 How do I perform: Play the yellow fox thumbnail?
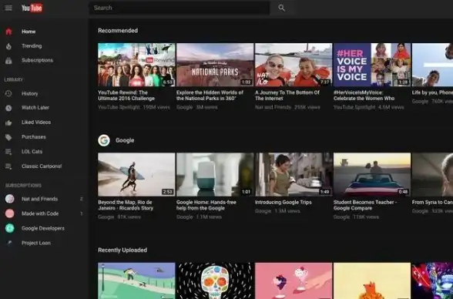tap(372, 281)
